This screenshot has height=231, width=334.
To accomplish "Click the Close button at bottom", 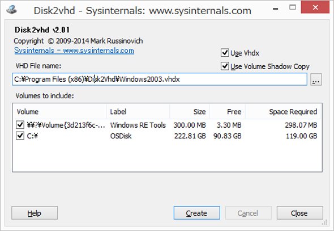I will click(x=299, y=213).
